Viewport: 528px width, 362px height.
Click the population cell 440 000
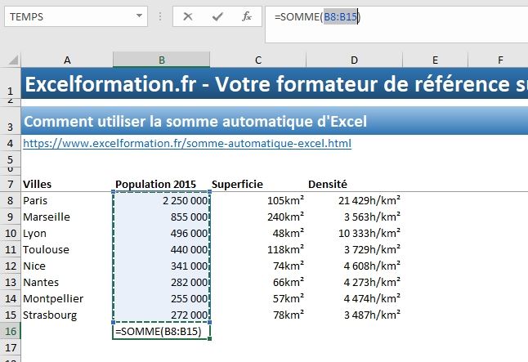click(x=161, y=249)
